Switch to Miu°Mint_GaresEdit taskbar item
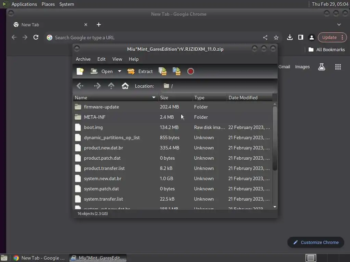The image size is (350, 262). 98,258
